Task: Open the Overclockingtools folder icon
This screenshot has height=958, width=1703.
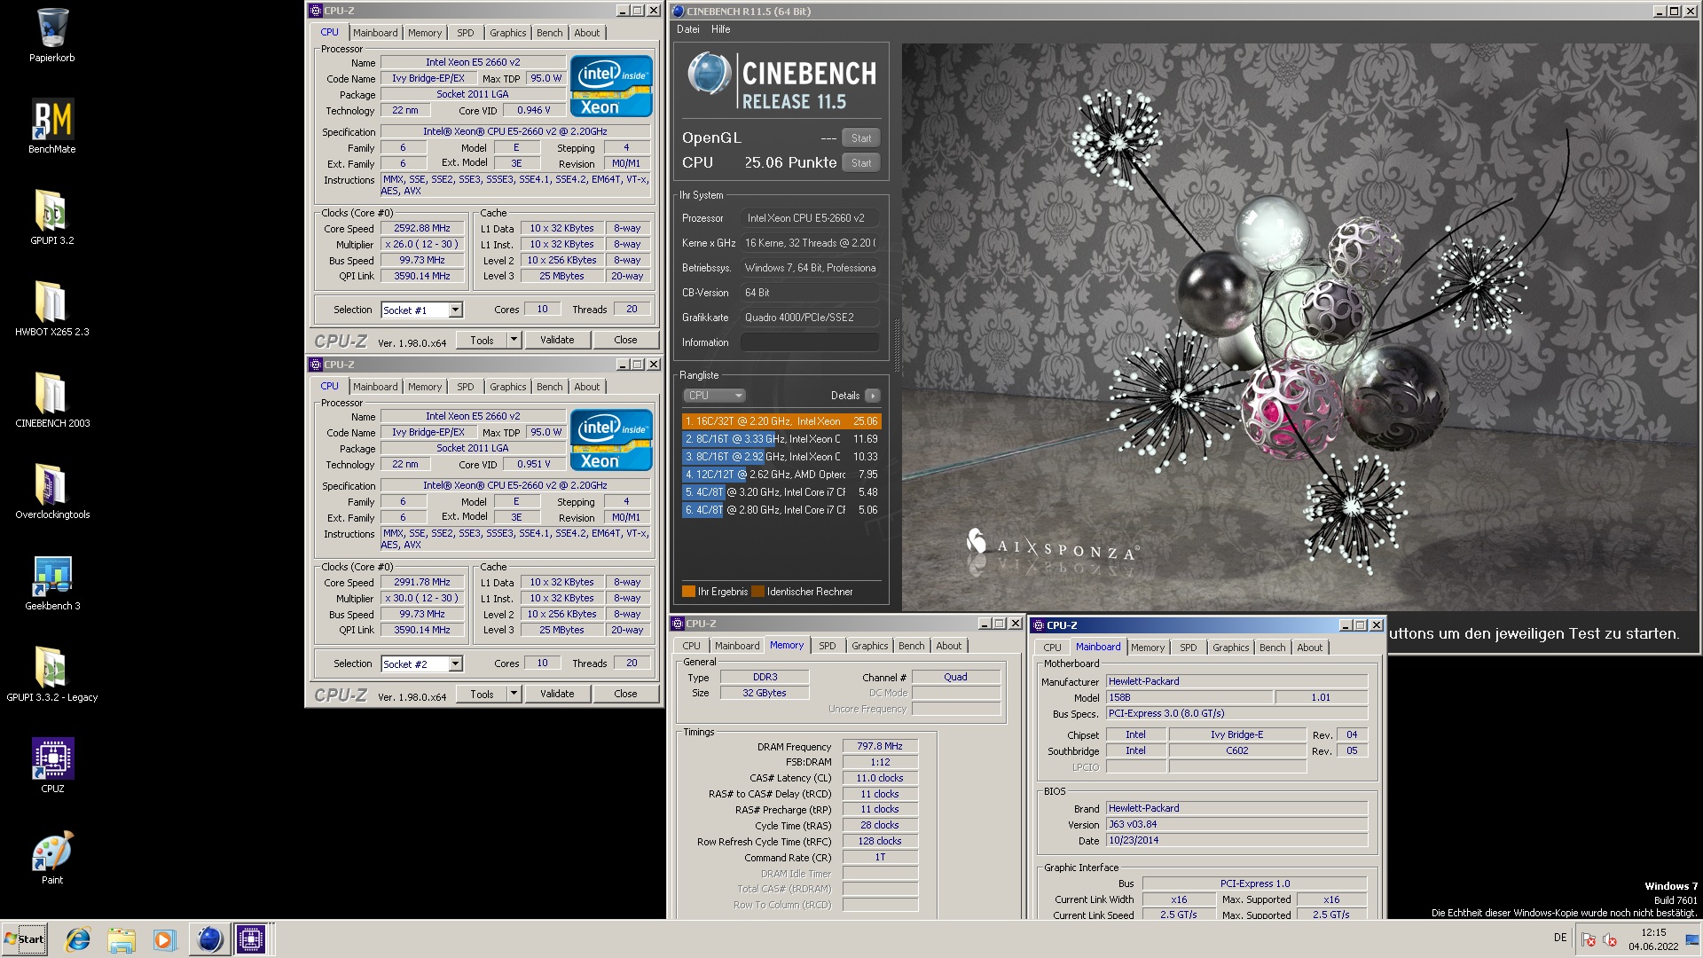Action: pyautogui.click(x=52, y=491)
